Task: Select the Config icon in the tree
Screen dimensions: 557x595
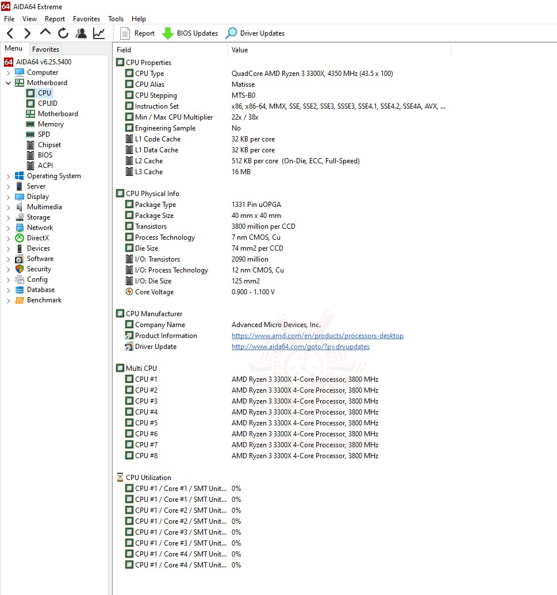Action: [20, 279]
